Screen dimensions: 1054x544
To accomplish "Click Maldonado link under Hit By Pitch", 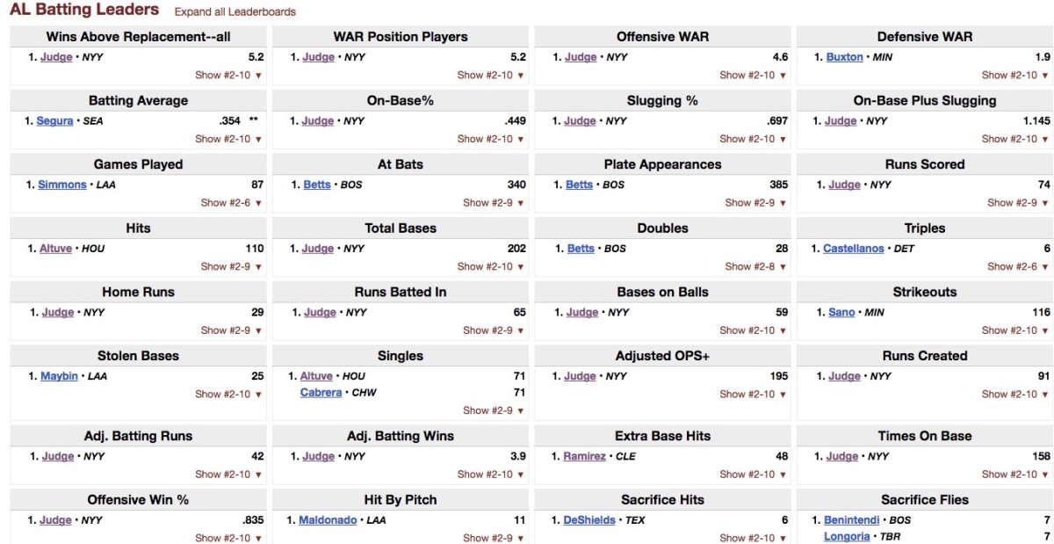I will point(328,520).
